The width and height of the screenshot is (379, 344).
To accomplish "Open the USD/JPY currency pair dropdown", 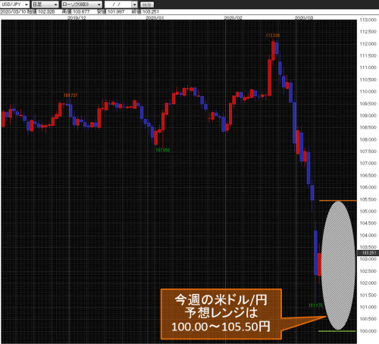I will [x=15, y=5].
